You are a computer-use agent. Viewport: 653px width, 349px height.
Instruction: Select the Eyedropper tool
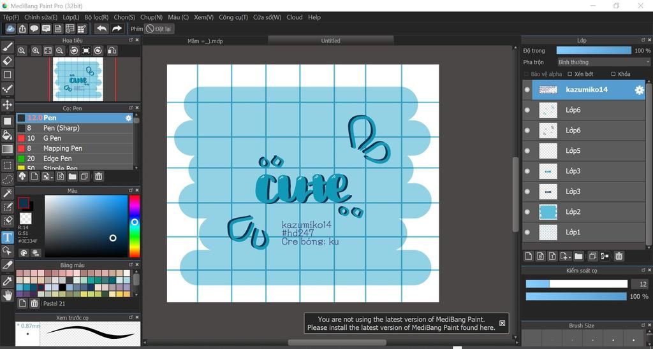tap(8, 281)
